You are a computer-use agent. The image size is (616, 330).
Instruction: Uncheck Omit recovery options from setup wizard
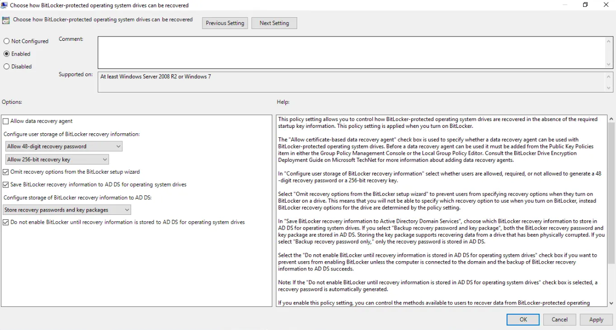click(x=6, y=172)
